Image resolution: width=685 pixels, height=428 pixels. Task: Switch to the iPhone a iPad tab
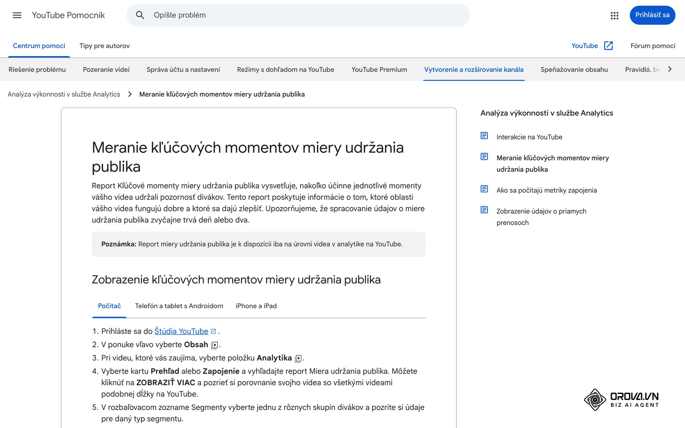(256, 306)
